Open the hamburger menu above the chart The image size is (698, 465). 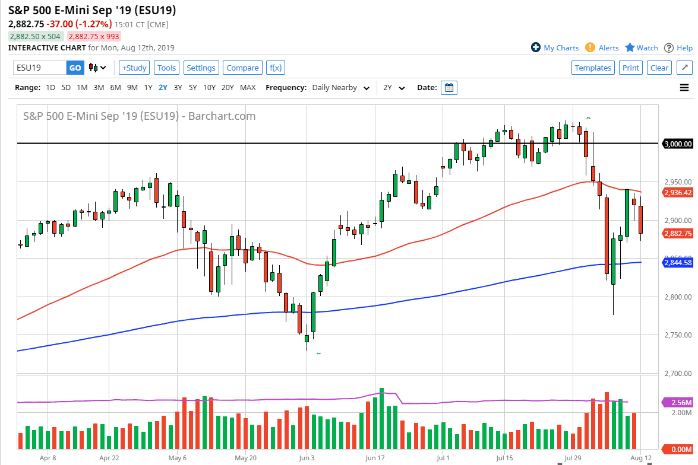(684, 87)
